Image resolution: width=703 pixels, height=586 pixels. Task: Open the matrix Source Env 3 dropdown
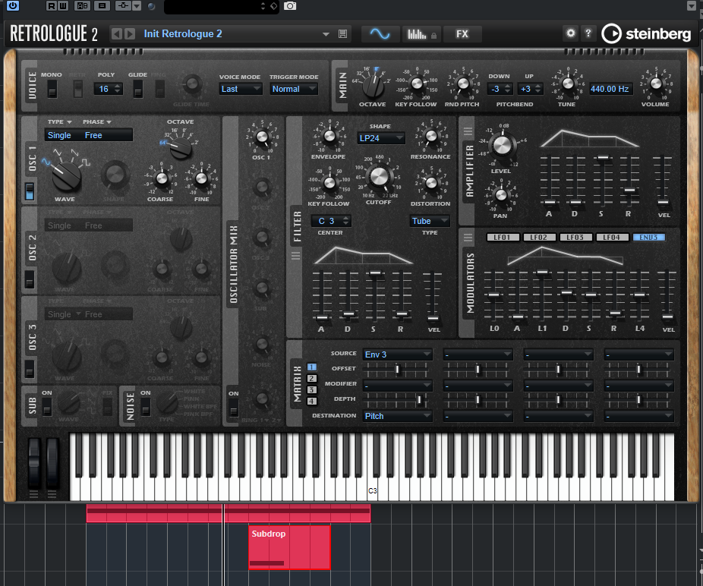point(398,354)
